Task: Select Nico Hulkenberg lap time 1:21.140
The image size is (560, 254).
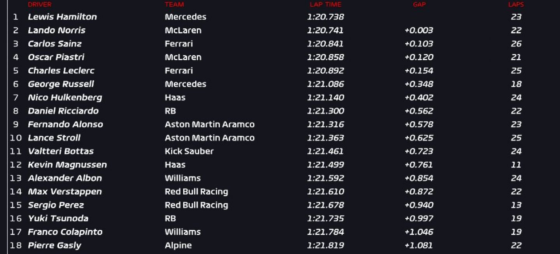Action: tap(325, 97)
